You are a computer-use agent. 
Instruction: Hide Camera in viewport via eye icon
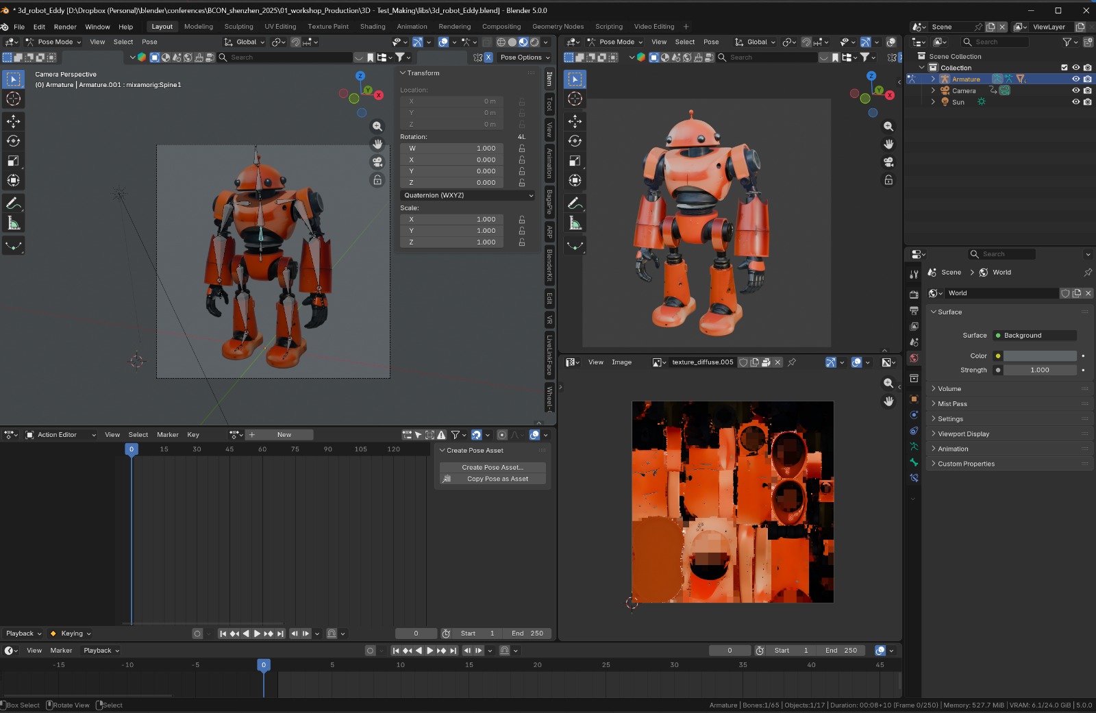click(x=1075, y=90)
